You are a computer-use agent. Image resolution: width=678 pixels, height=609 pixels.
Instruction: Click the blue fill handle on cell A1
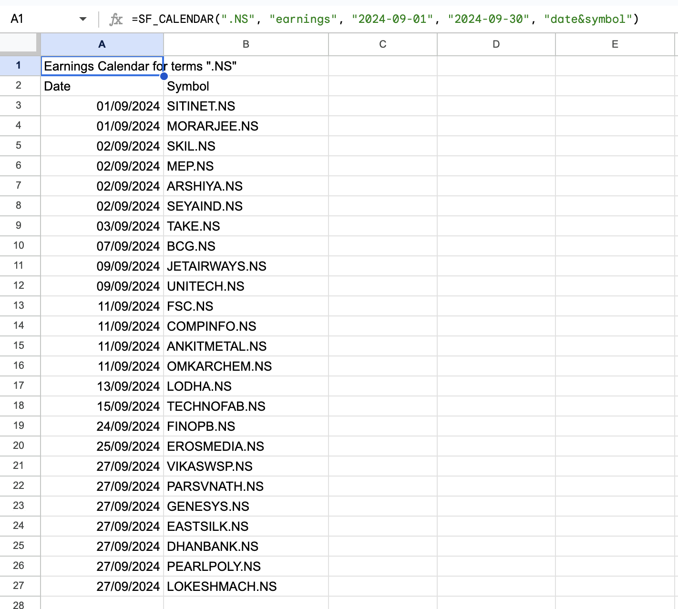point(164,76)
